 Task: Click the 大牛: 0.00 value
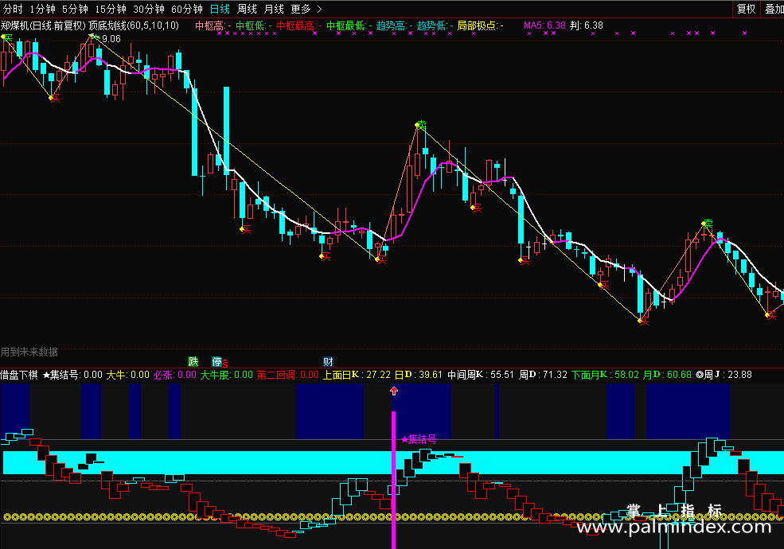pos(127,375)
